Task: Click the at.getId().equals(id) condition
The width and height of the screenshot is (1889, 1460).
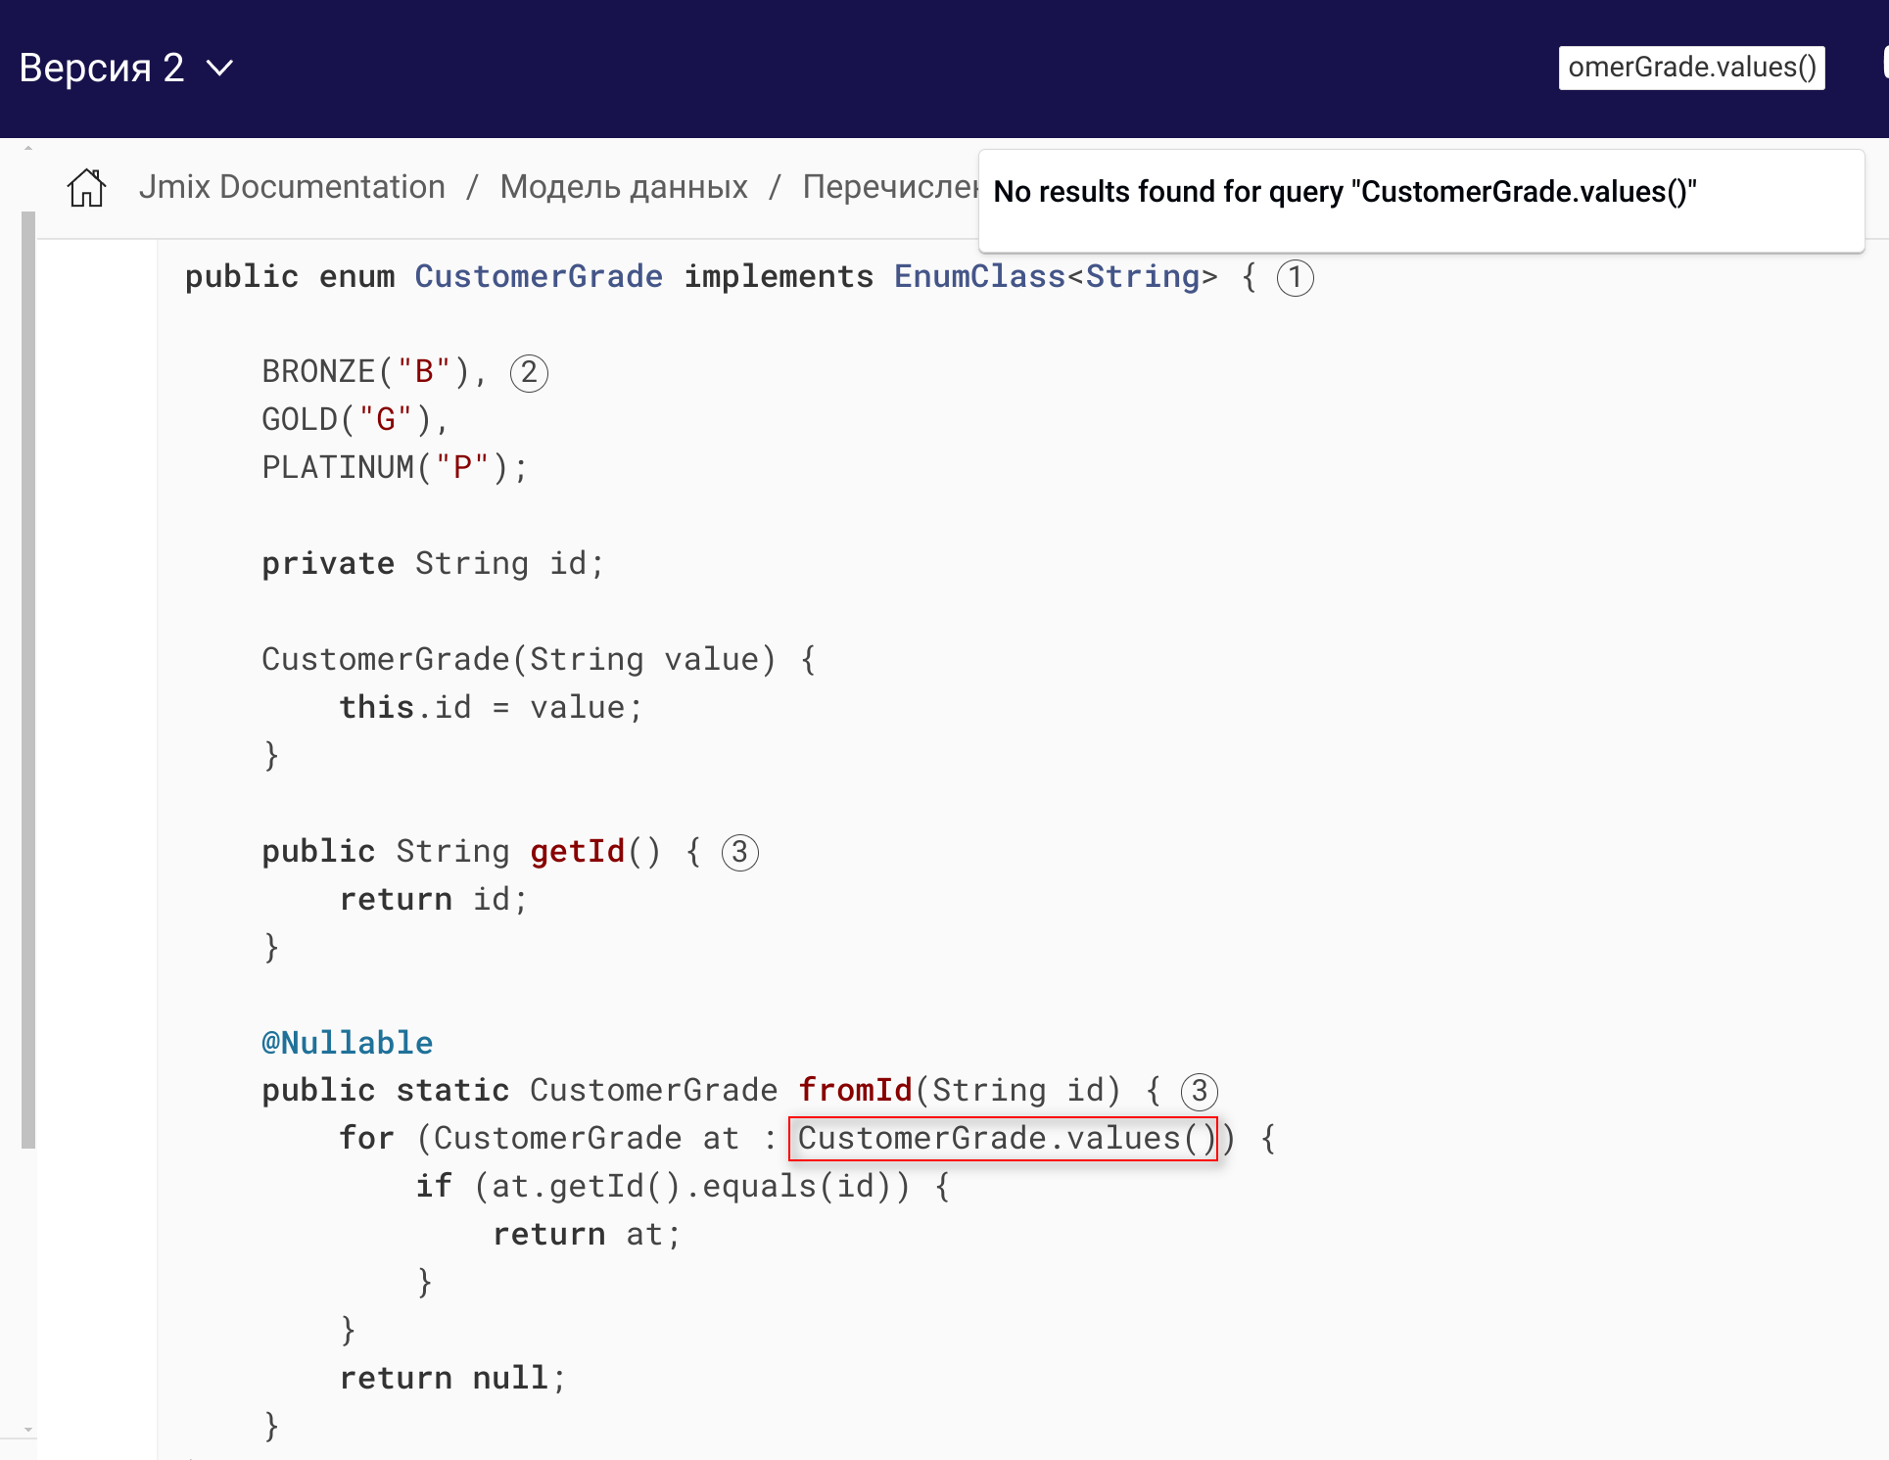Action: point(691,1187)
